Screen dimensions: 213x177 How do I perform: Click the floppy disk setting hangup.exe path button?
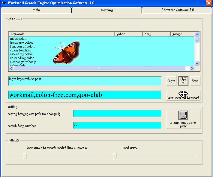tap(183, 119)
